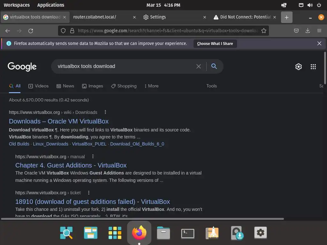Open 18910 download of guest additions failed

(x=93, y=202)
